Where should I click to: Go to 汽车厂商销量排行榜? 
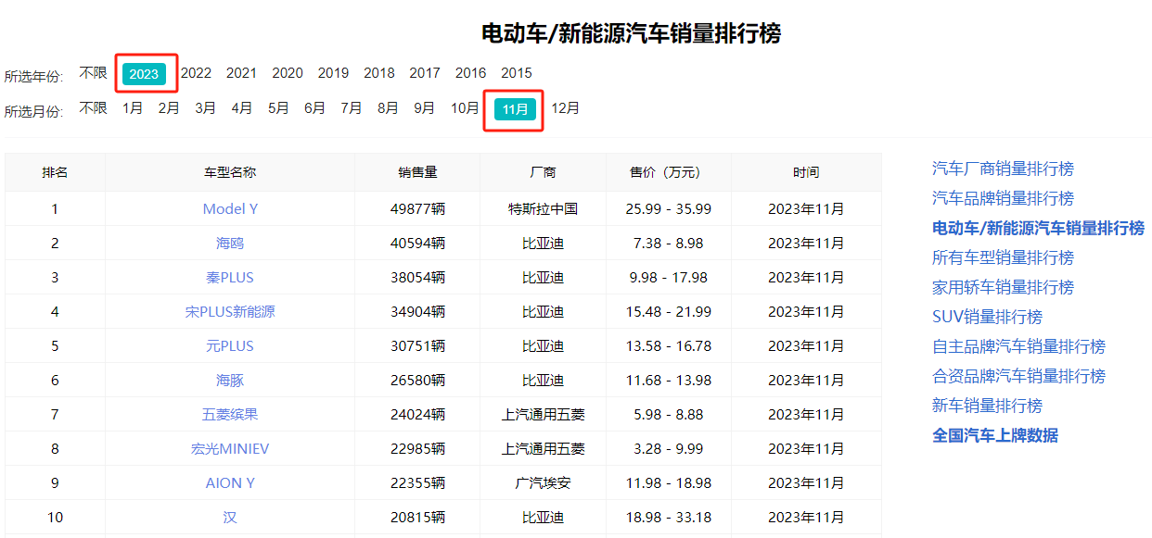point(1003,169)
